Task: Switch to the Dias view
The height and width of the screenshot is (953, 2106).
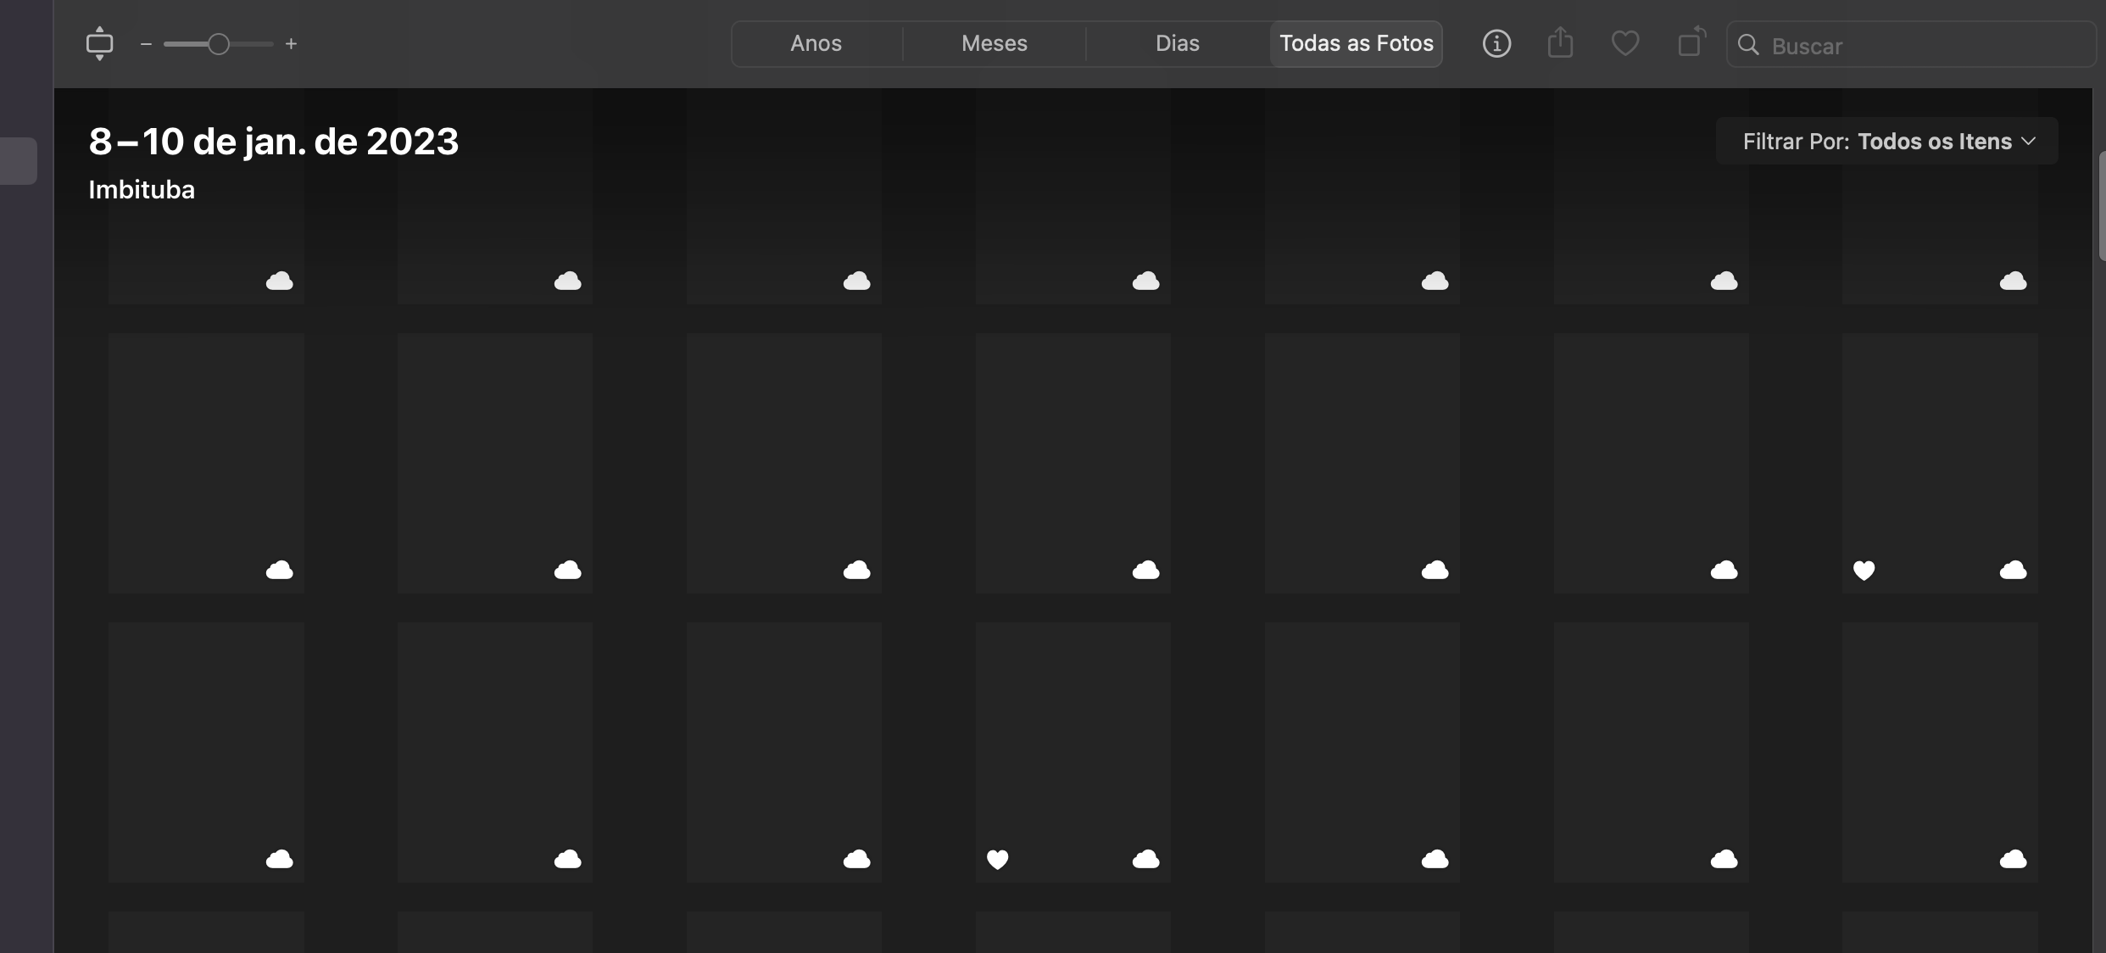Action: tap(1177, 43)
